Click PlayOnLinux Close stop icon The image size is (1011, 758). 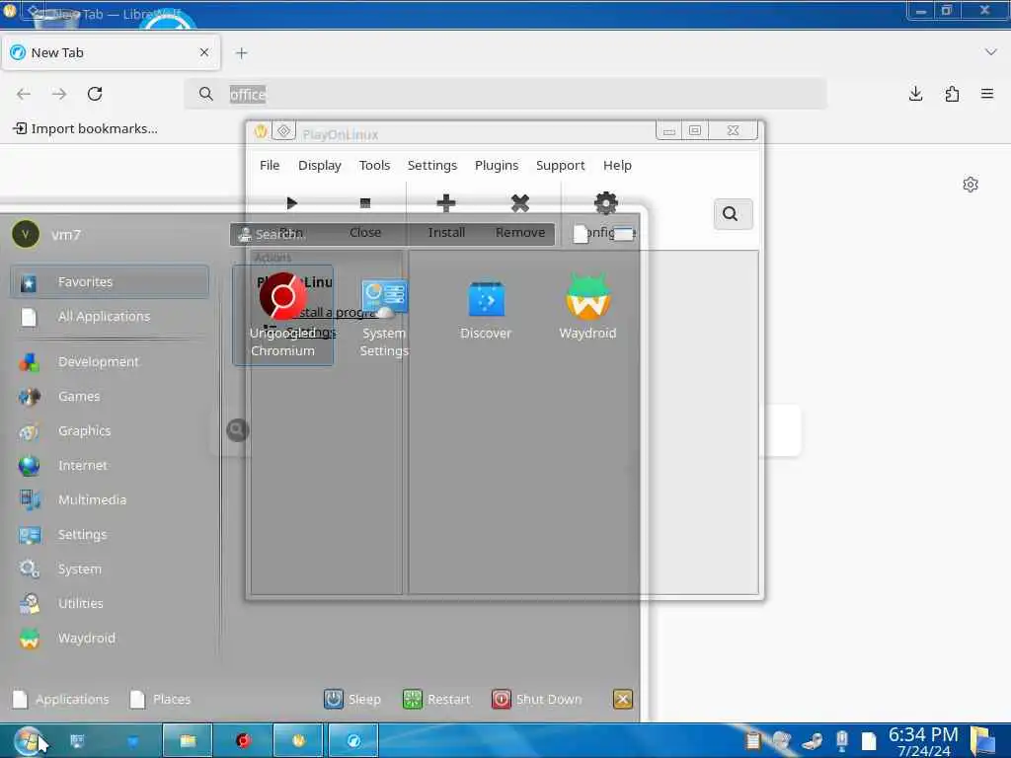365,203
